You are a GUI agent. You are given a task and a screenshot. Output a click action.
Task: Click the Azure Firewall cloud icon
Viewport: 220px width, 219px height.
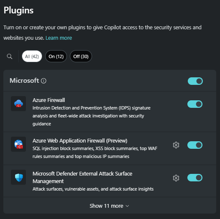[18, 104]
